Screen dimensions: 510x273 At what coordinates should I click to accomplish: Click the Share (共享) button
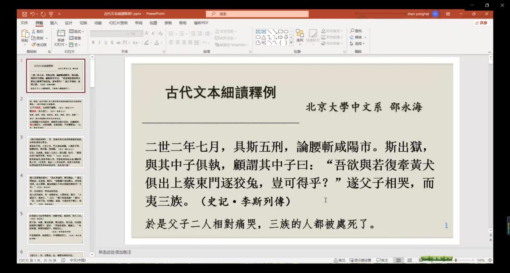[481, 23]
